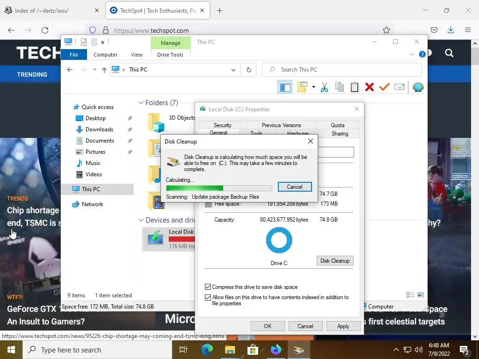Image resolution: width=479 pixels, height=359 pixels.
Task: Open the Customize Quick Access Toolbar dropdown
Action: 102,43
